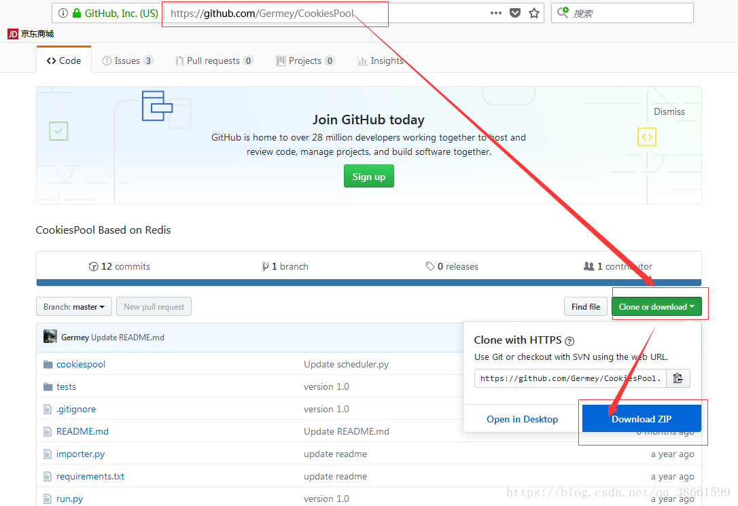Click the Find file button
Image resolution: width=738 pixels, height=506 pixels.
586,306
